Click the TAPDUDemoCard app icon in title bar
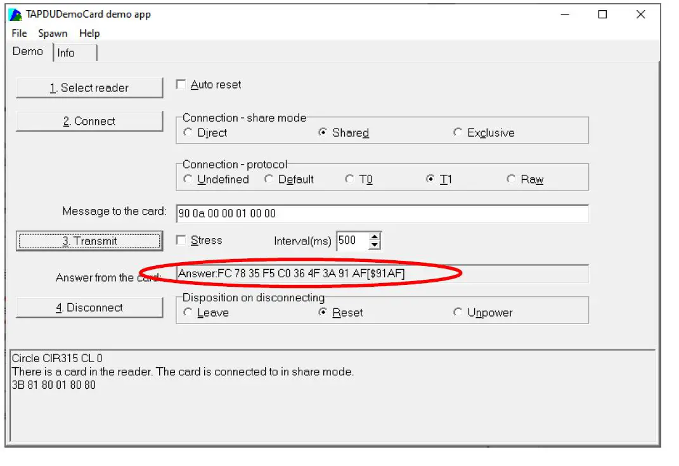 (x=15, y=15)
